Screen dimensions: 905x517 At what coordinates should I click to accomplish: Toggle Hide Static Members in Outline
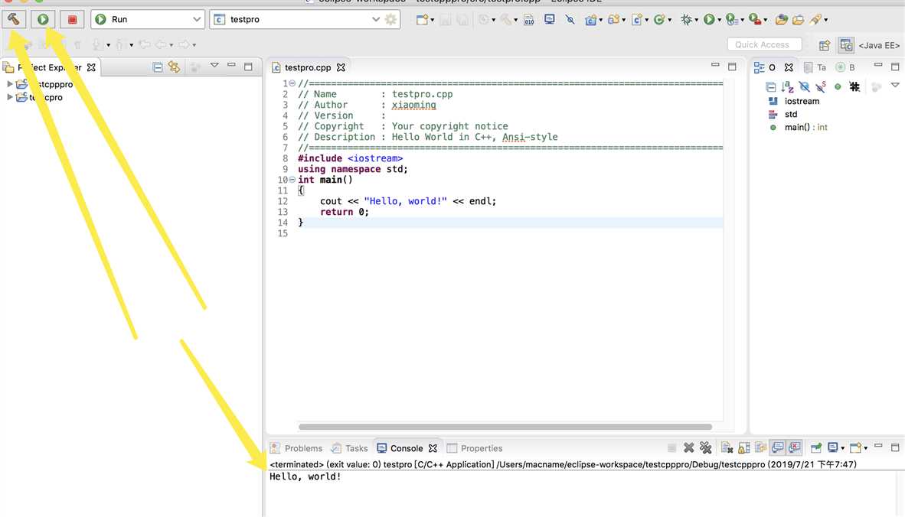pyautogui.click(x=821, y=87)
